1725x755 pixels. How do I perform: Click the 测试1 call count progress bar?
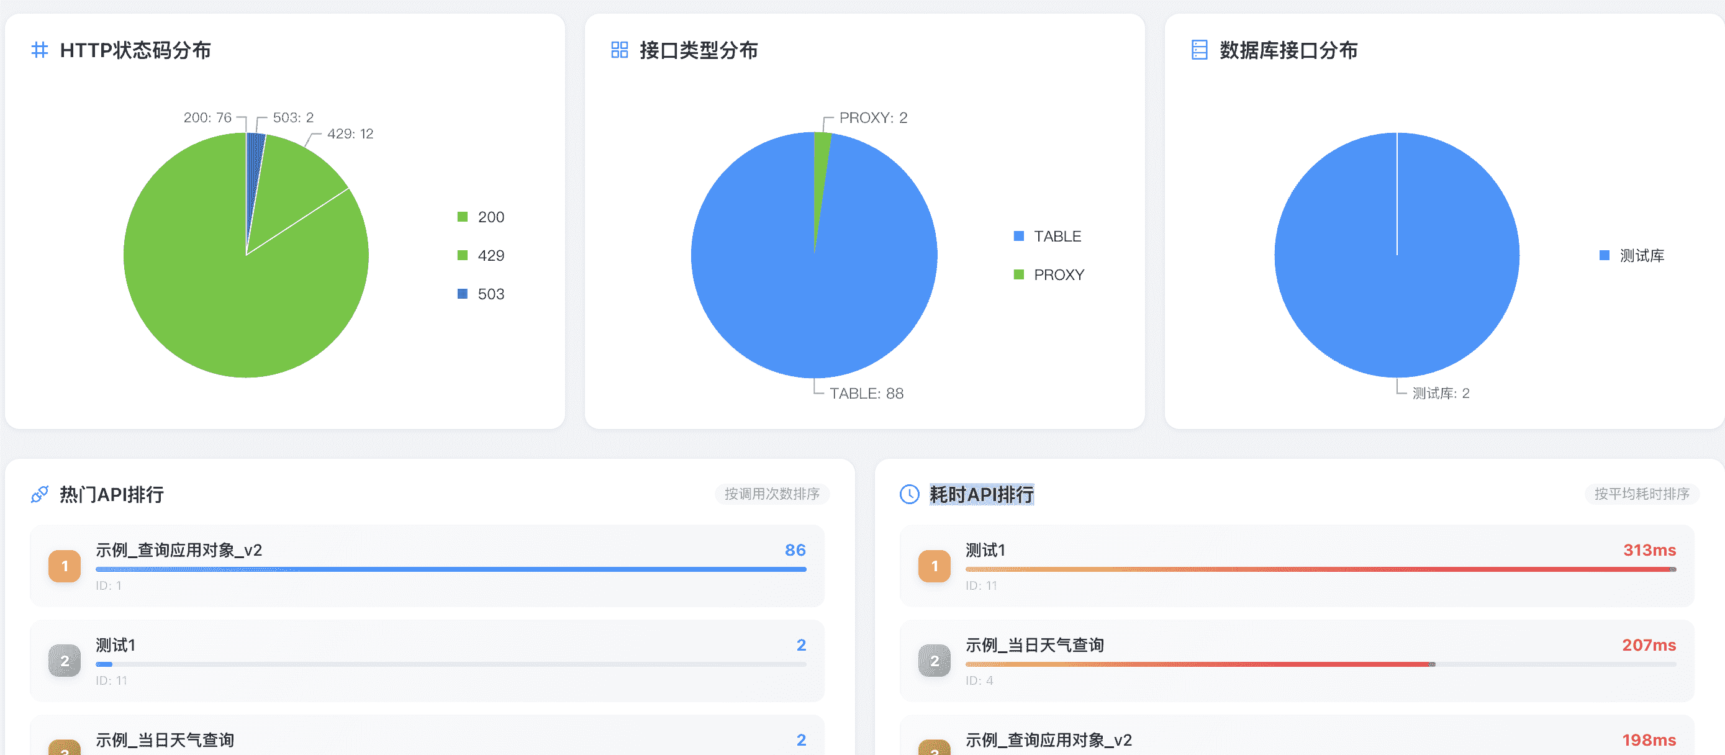(451, 664)
